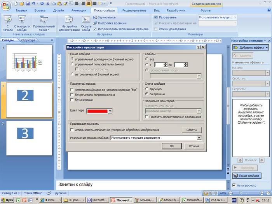The width and height of the screenshot is (272, 204).
Task: Open the 'Структура' pane tab
Action: [x=28, y=40]
